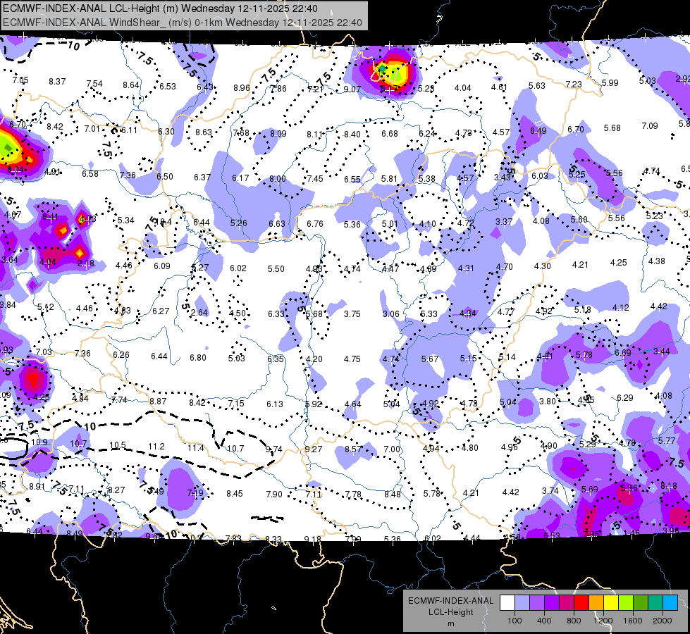The width and height of the screenshot is (690, 634).
Task: Click the vivid violet legend swatch
Action: point(552,603)
